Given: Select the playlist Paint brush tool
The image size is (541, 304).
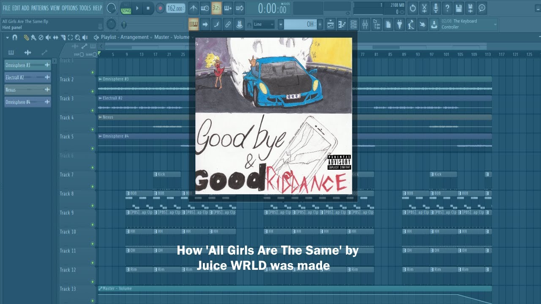Looking at the screenshot, I should tap(33, 37).
